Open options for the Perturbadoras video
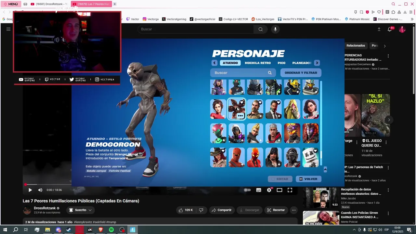 pyautogui.click(x=388, y=56)
